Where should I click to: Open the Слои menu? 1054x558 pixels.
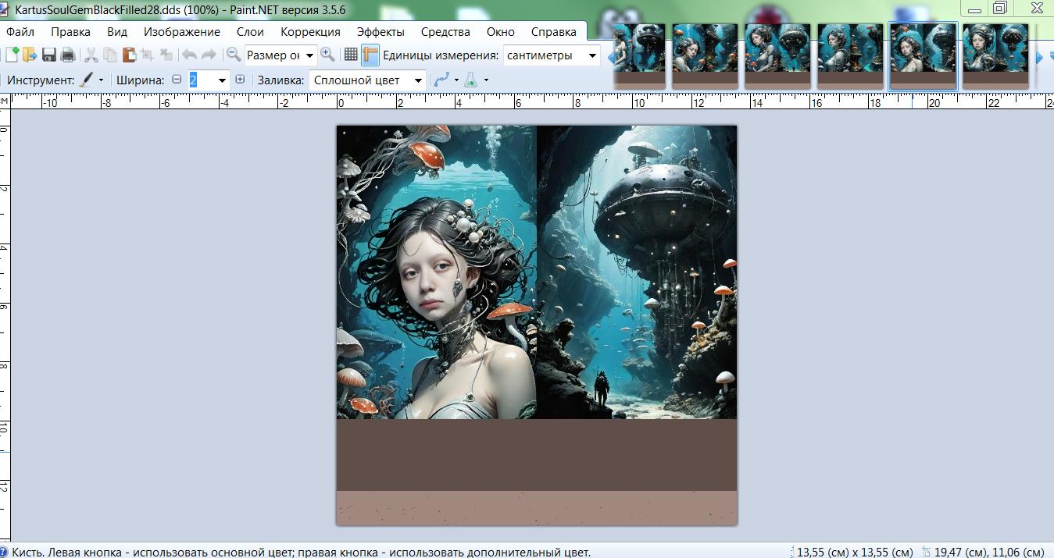250,32
